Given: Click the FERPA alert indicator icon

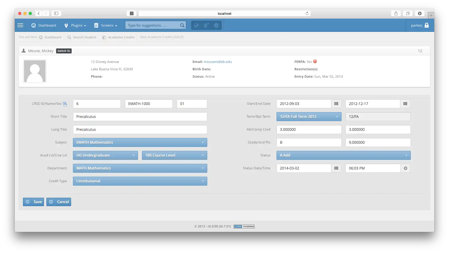Looking at the screenshot, I should click(315, 61).
